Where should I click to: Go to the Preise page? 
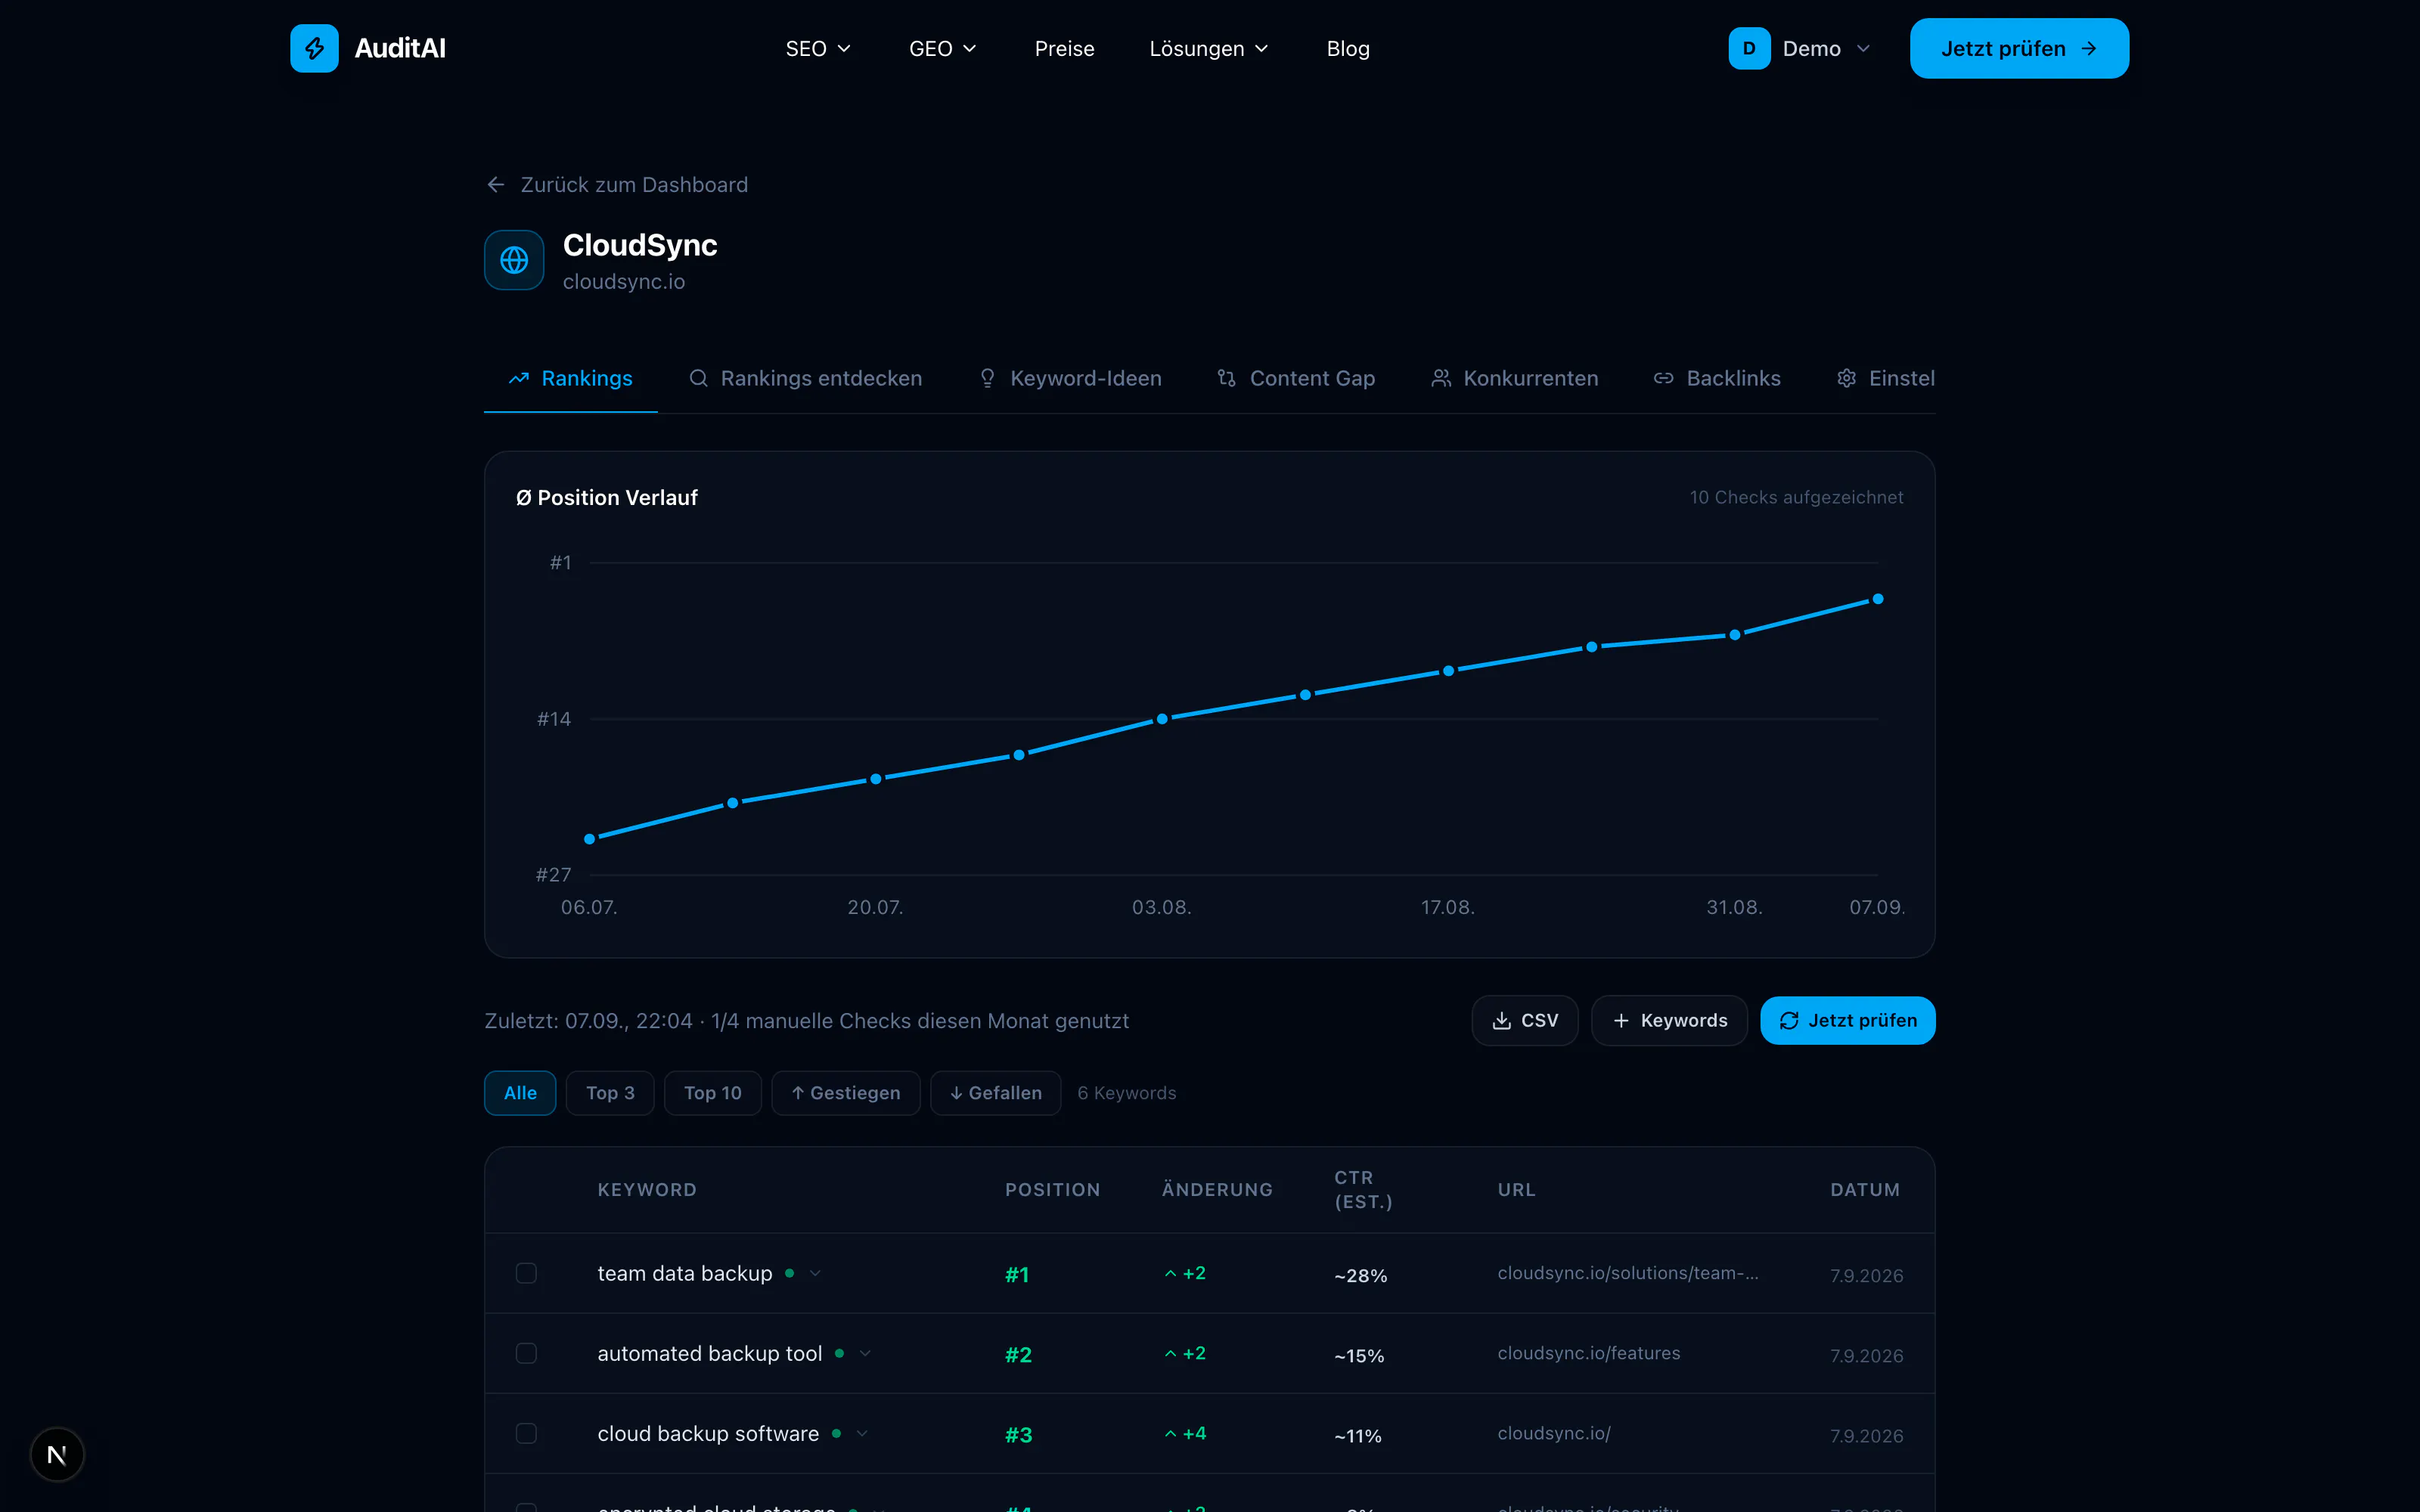coord(1064,48)
